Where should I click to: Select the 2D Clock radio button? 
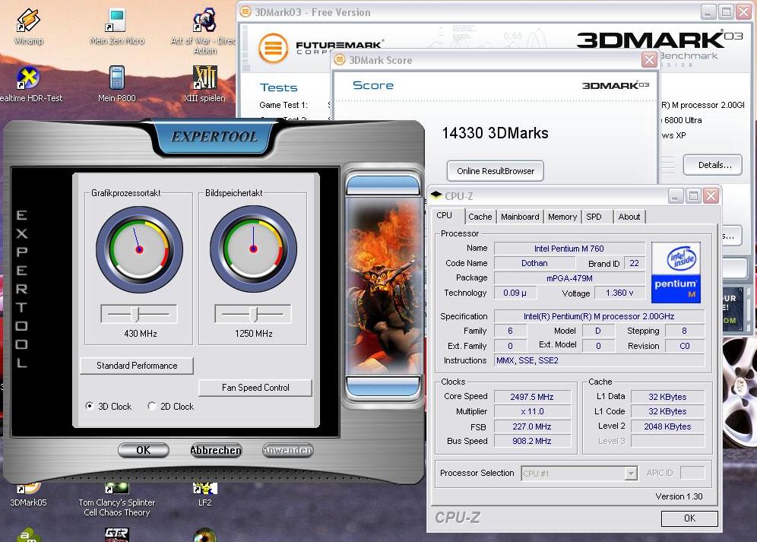151,406
